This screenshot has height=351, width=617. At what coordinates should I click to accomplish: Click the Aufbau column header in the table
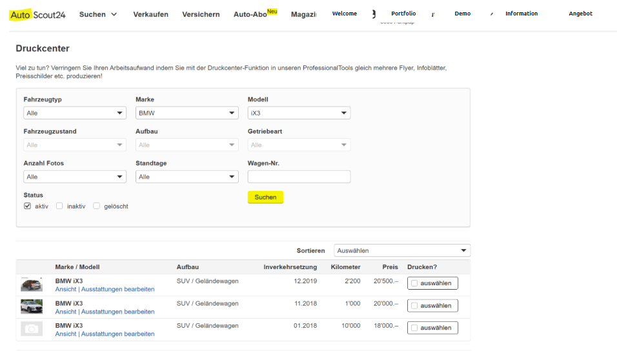pyautogui.click(x=188, y=266)
